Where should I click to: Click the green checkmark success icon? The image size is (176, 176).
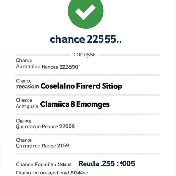point(86,12)
